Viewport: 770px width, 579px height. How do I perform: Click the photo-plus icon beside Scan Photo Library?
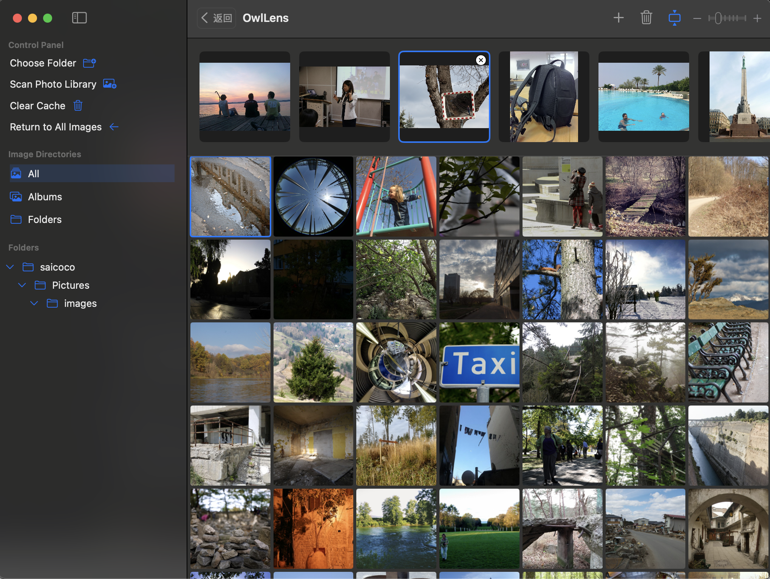pos(110,84)
